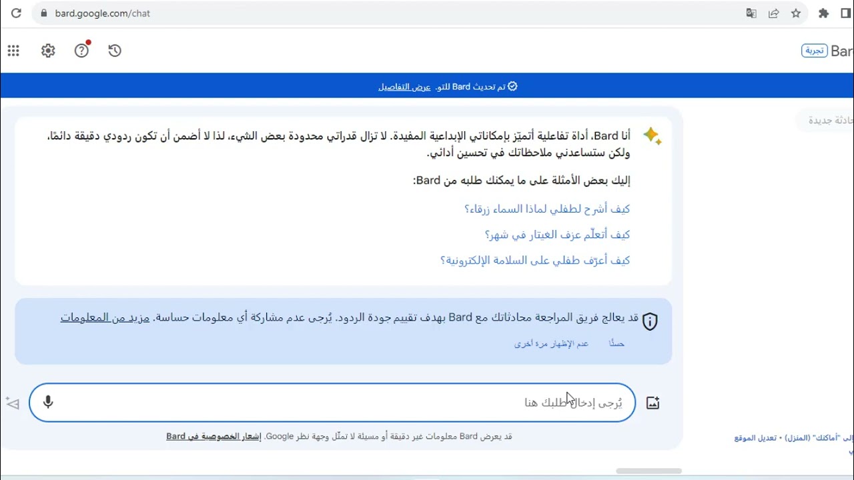854x480 pixels.
Task: Click the verified check icon in the update banner
Action: 512,87
